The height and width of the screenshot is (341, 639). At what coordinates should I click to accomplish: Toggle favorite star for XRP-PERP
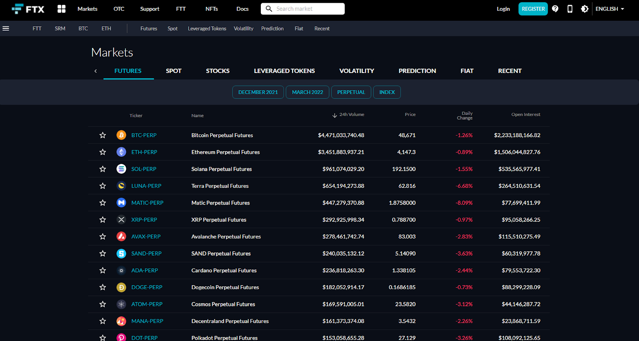[103, 220]
